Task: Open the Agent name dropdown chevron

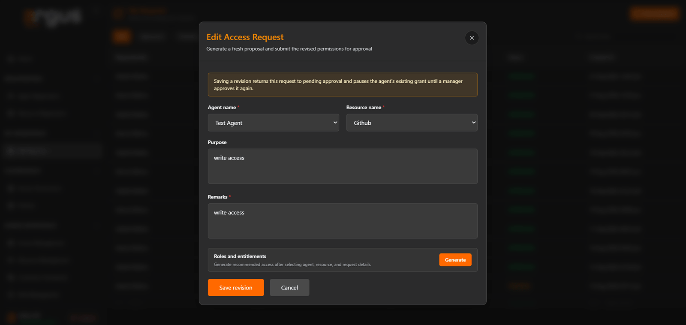Action: click(x=335, y=123)
